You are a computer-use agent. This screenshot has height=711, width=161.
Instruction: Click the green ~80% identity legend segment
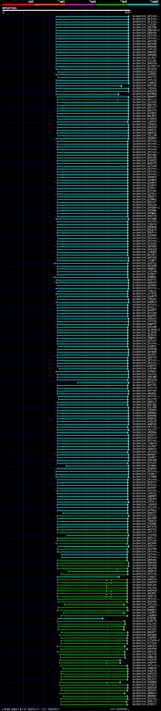click(x=112, y=5)
